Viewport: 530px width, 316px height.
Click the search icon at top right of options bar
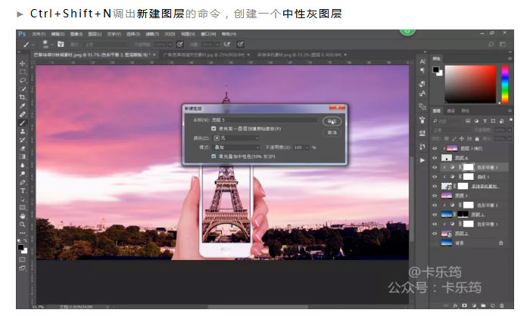491,45
